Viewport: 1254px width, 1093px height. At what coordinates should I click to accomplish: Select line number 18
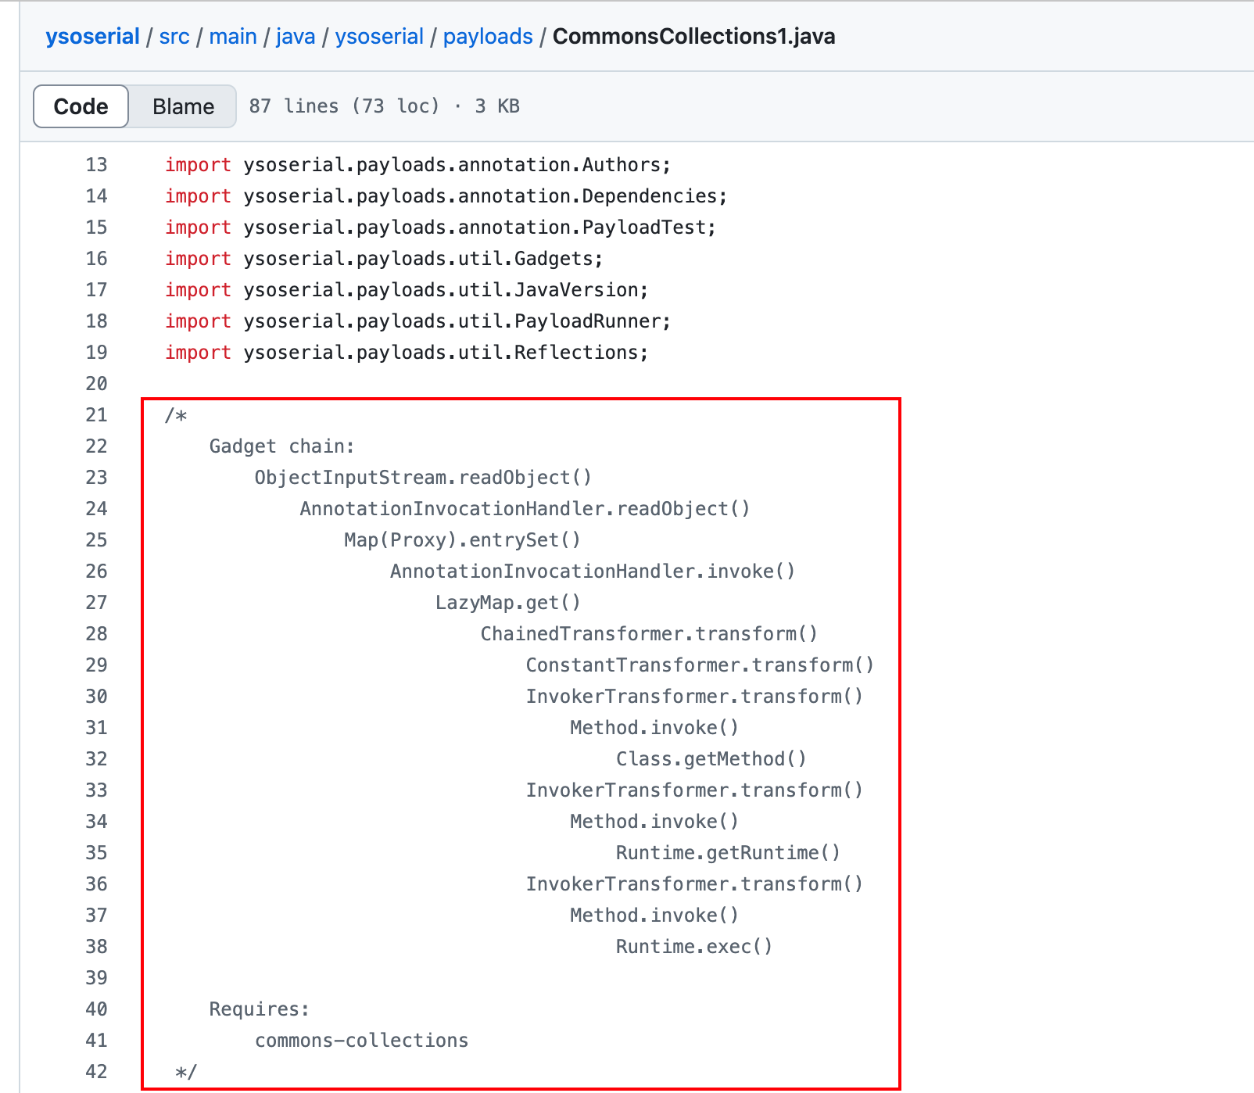[96, 321]
